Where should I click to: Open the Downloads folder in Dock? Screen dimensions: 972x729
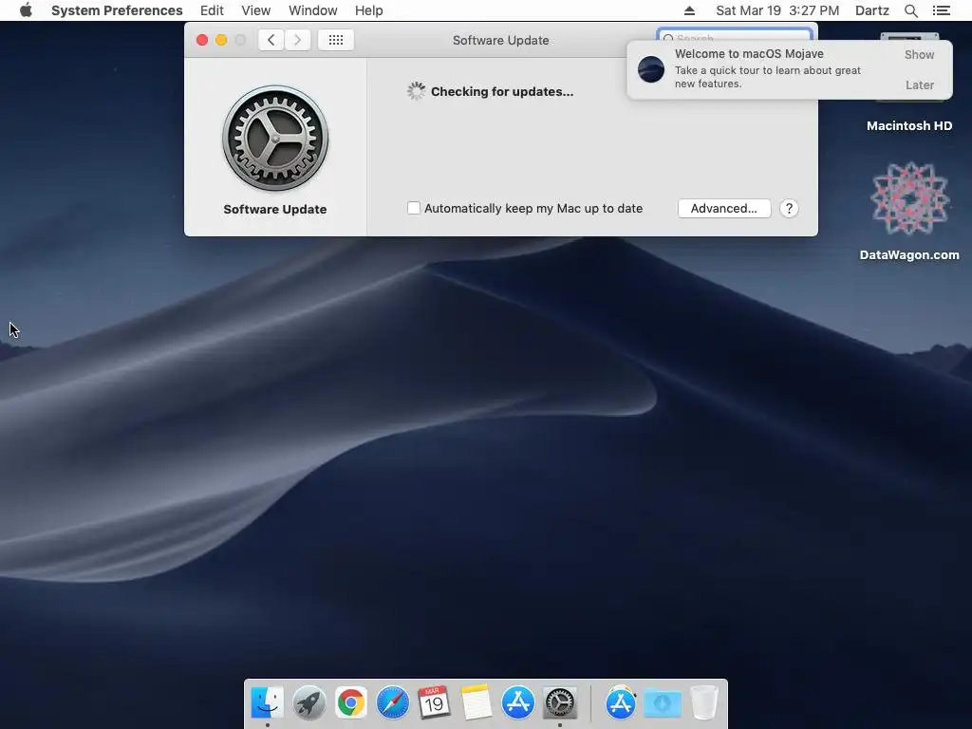[663, 702]
